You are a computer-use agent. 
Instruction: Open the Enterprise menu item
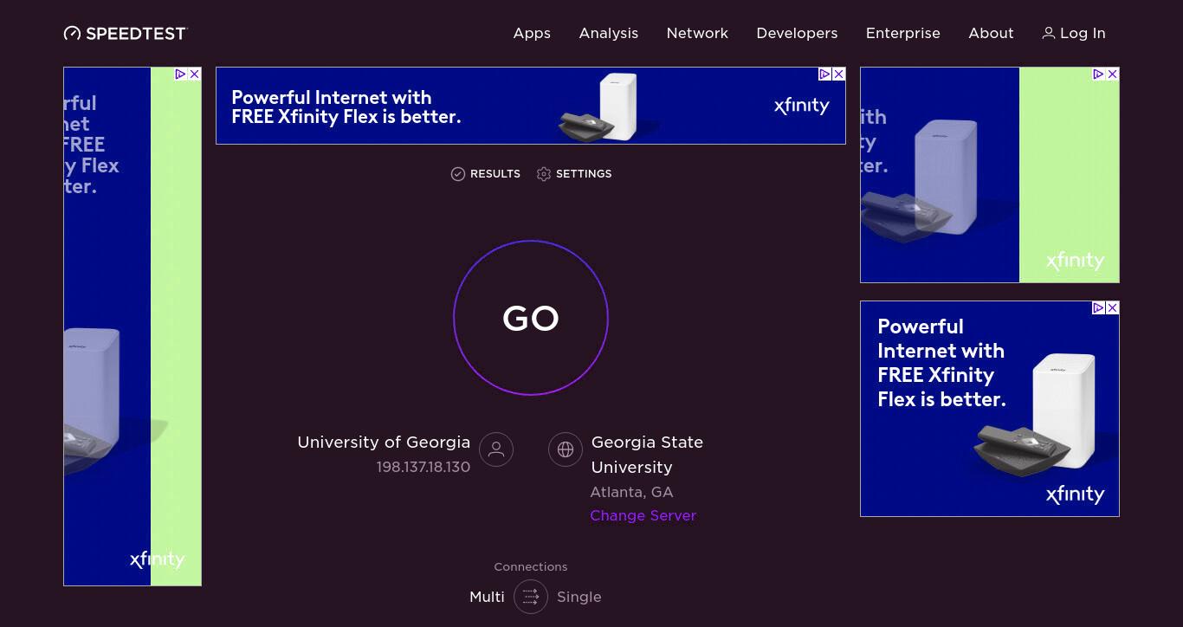tap(903, 33)
